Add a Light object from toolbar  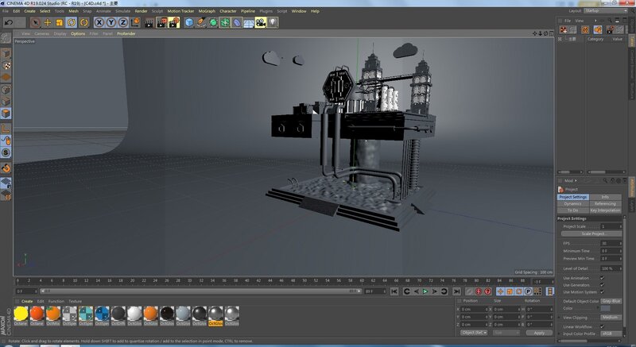(273, 23)
